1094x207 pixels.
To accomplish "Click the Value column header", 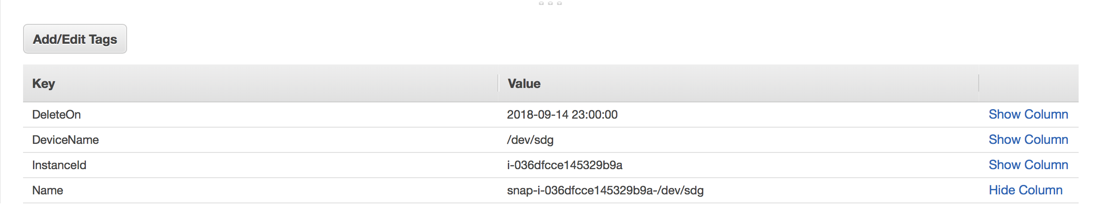I will pyautogui.click(x=524, y=83).
